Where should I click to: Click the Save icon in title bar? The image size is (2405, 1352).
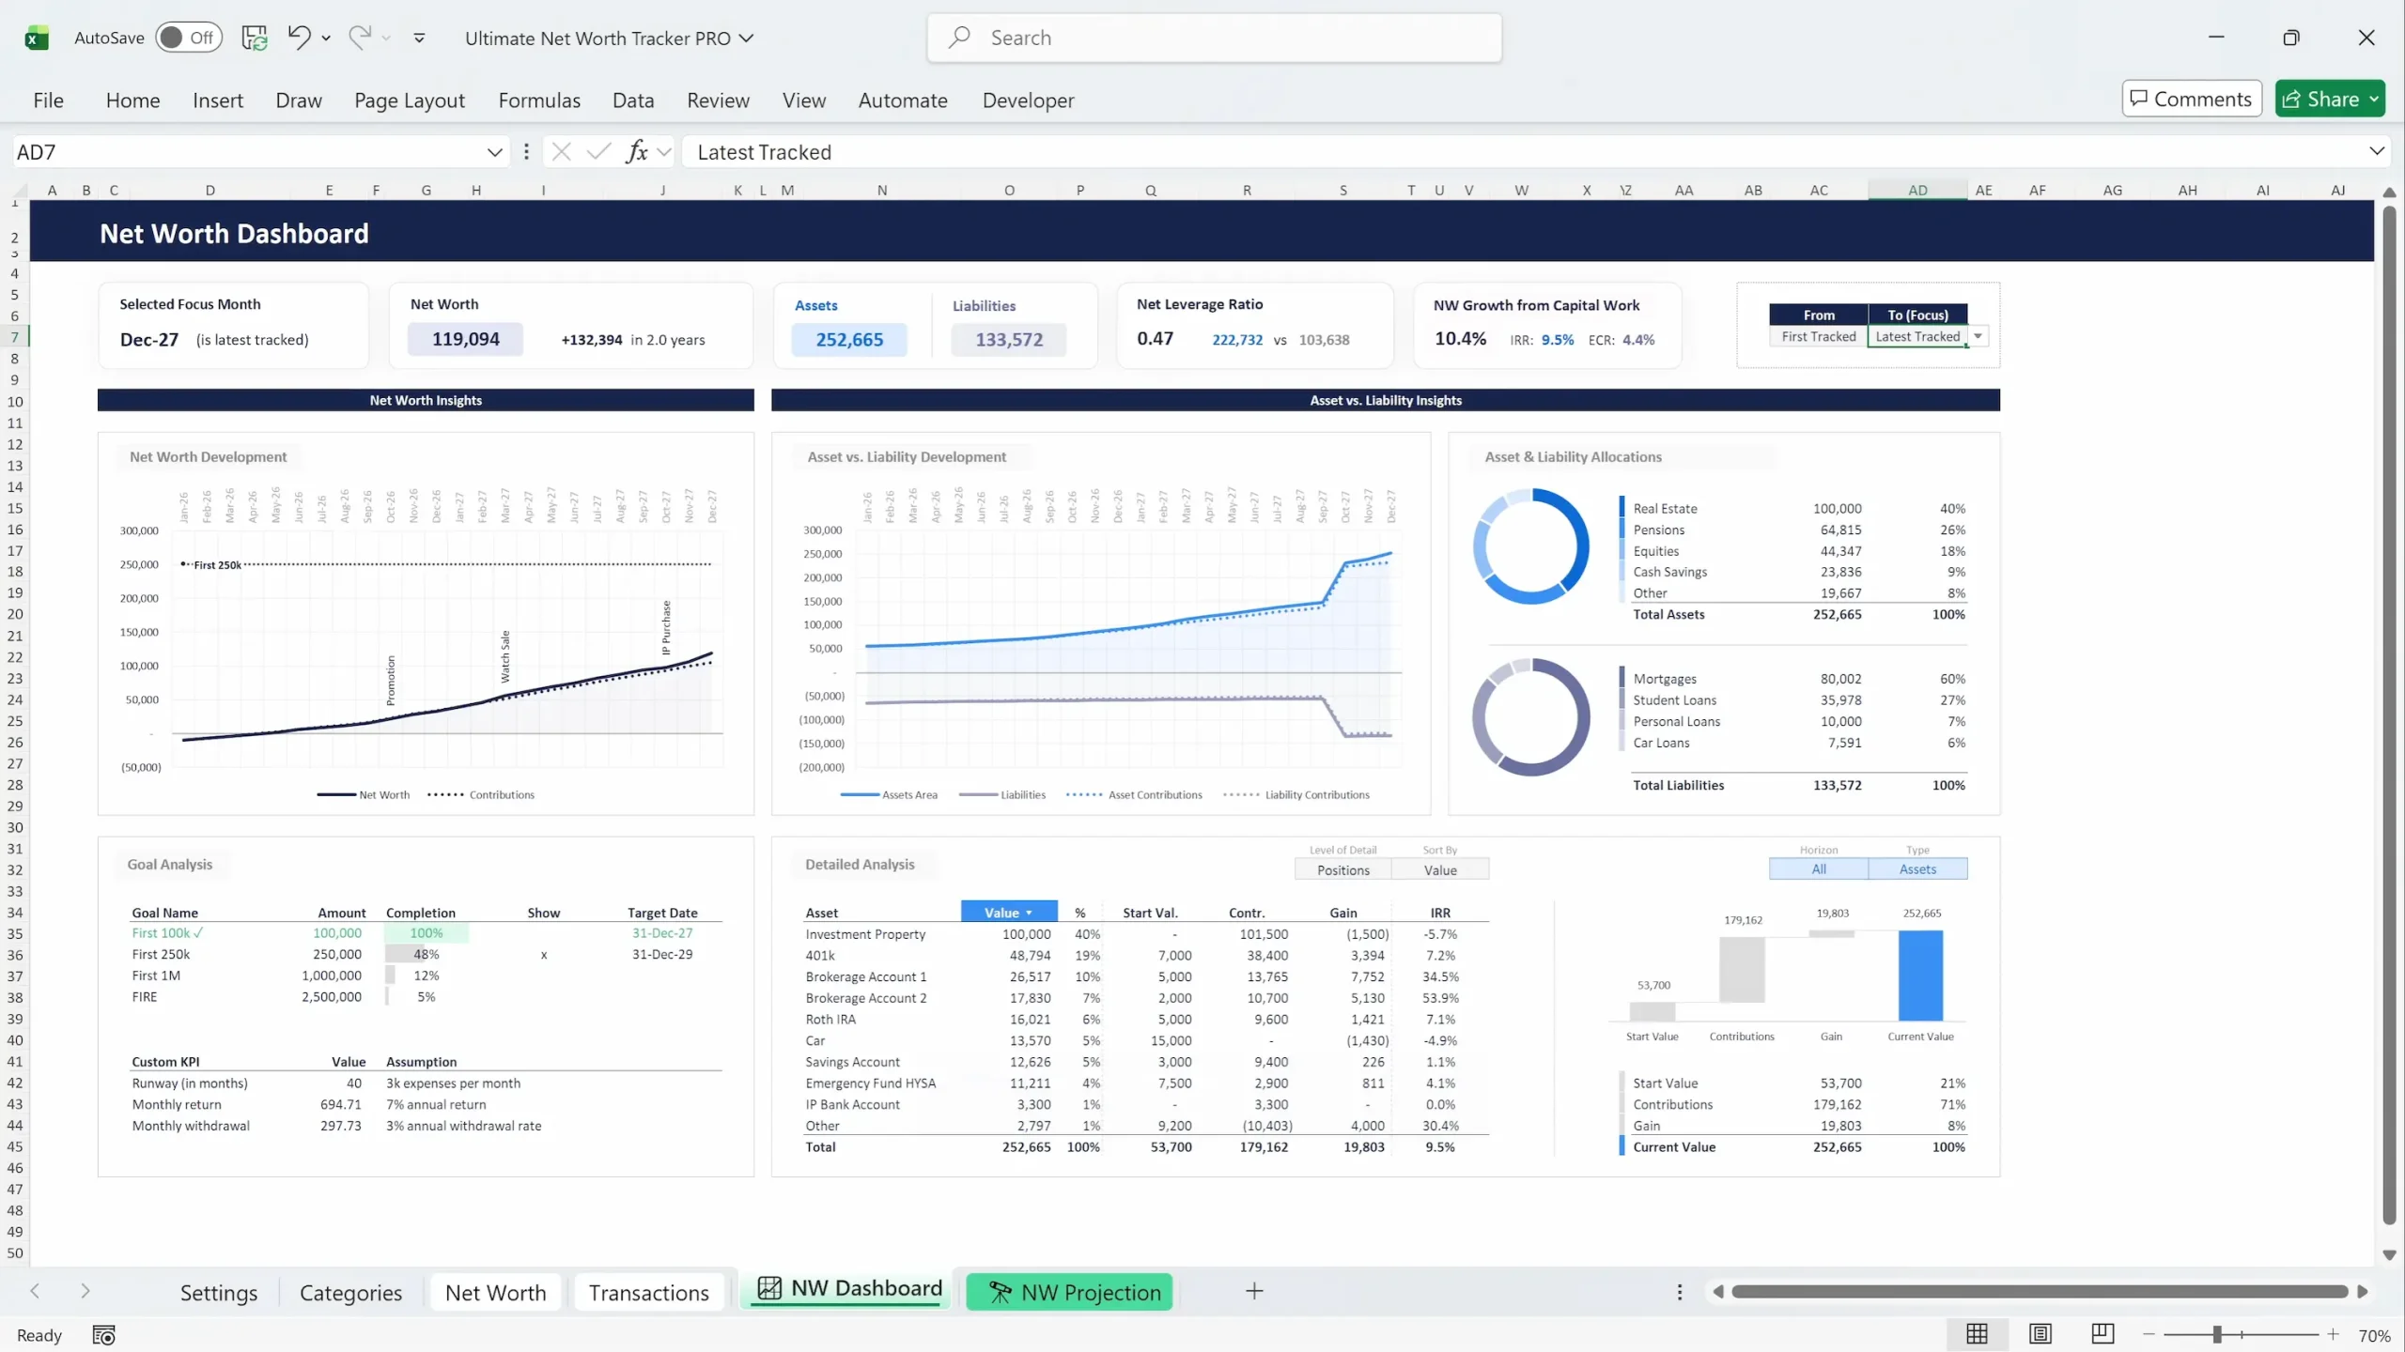pos(254,38)
